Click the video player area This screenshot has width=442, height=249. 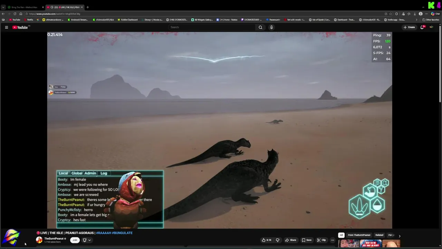click(220, 130)
